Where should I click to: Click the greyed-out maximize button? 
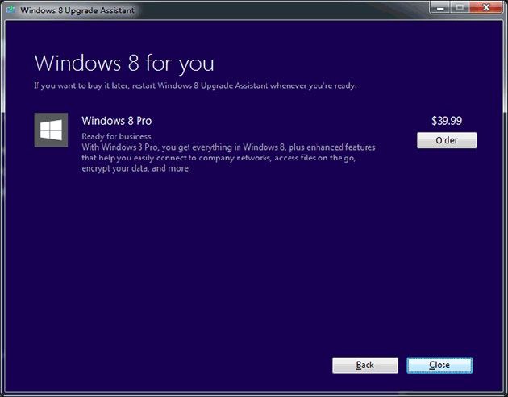point(460,8)
